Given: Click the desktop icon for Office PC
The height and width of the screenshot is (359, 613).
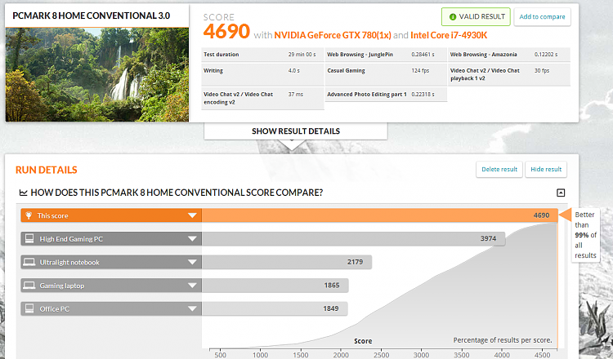Looking at the screenshot, I should [29, 308].
